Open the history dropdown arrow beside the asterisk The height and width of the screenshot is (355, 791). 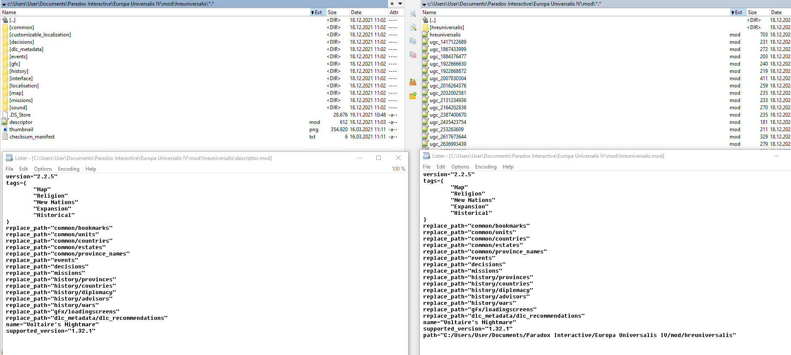point(400,4)
